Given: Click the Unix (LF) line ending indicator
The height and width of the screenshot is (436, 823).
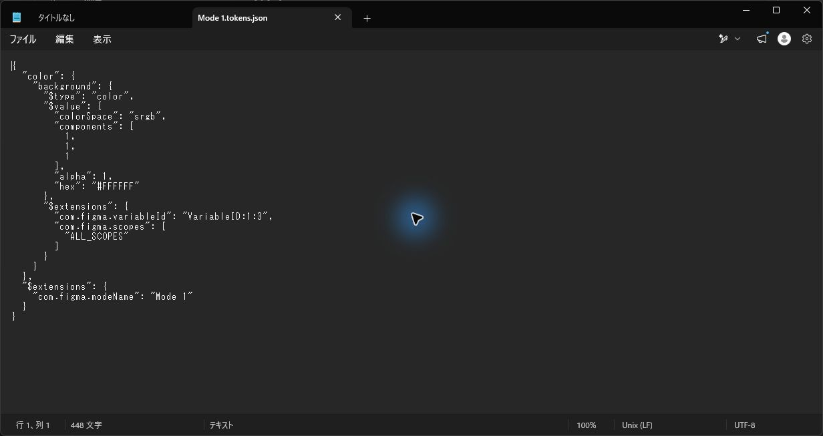Looking at the screenshot, I should click(x=637, y=425).
